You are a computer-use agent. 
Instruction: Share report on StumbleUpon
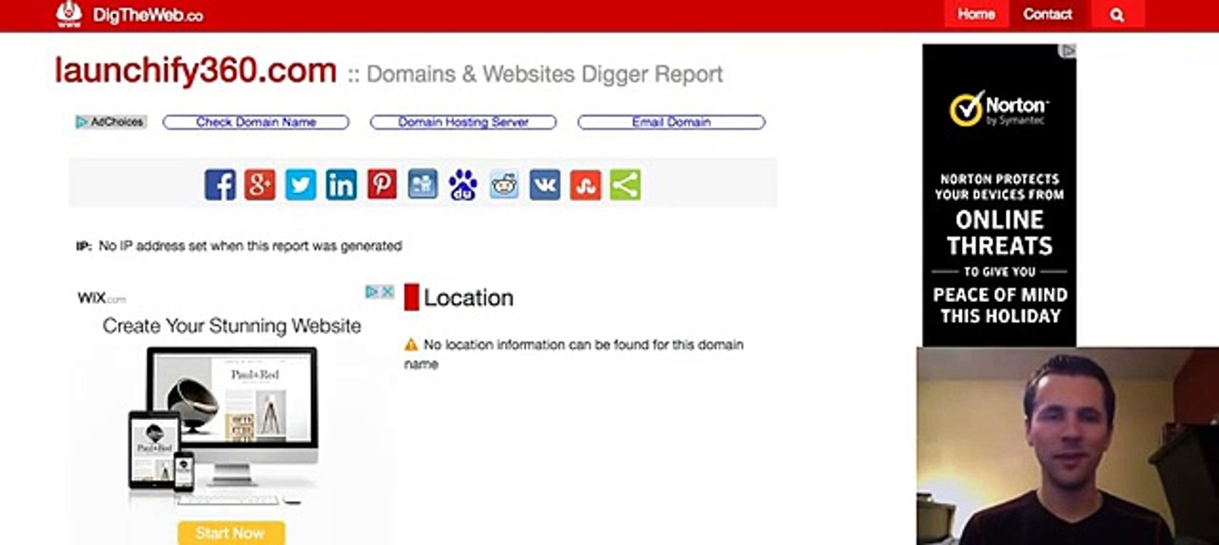585,185
